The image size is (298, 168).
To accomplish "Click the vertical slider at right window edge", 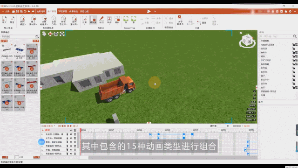I will pyautogui.click(x=297, y=147).
